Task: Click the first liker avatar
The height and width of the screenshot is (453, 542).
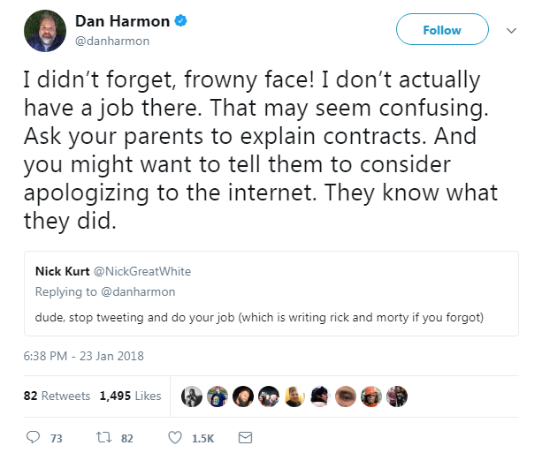Action: [192, 396]
